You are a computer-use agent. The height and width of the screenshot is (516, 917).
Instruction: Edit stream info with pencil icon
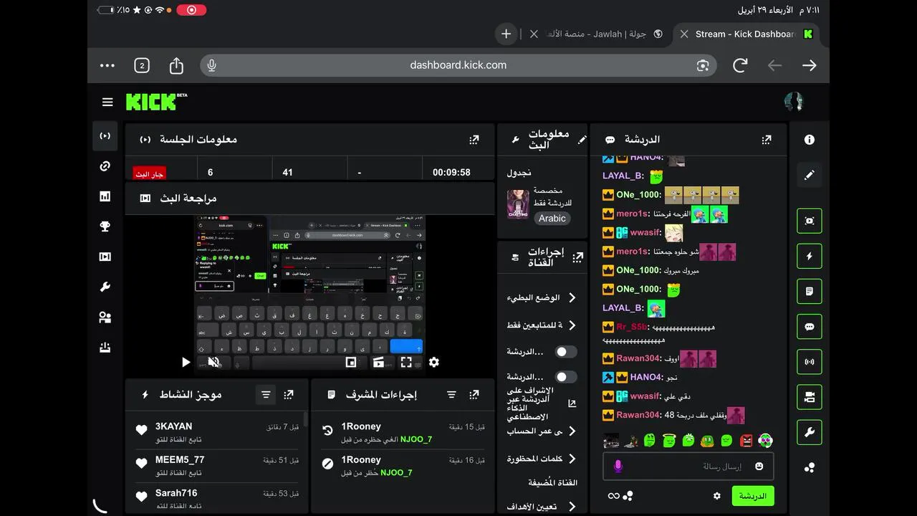click(x=582, y=140)
